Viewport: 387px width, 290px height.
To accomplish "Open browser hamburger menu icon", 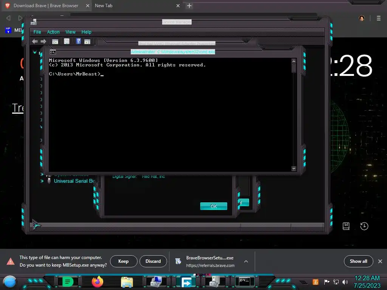I will [379, 18].
